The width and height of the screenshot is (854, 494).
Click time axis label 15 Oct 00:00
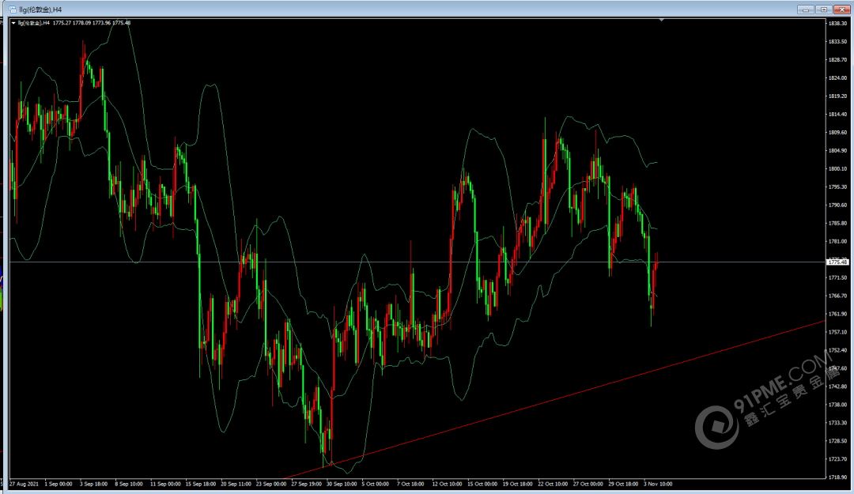[x=482, y=484]
